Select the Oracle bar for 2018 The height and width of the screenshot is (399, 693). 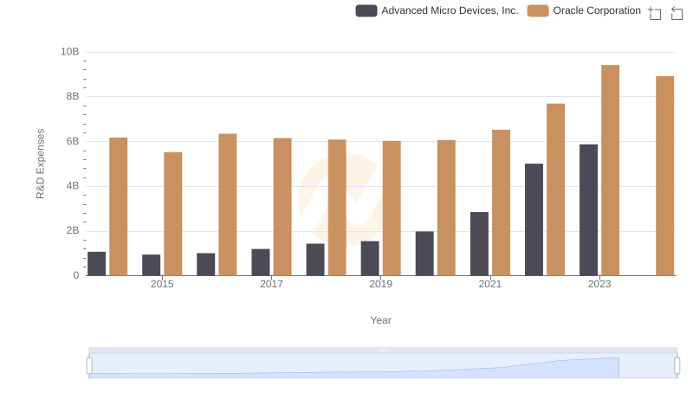tap(337, 208)
